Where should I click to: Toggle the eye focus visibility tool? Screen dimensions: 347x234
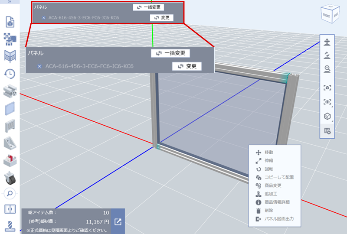click(x=327, y=102)
